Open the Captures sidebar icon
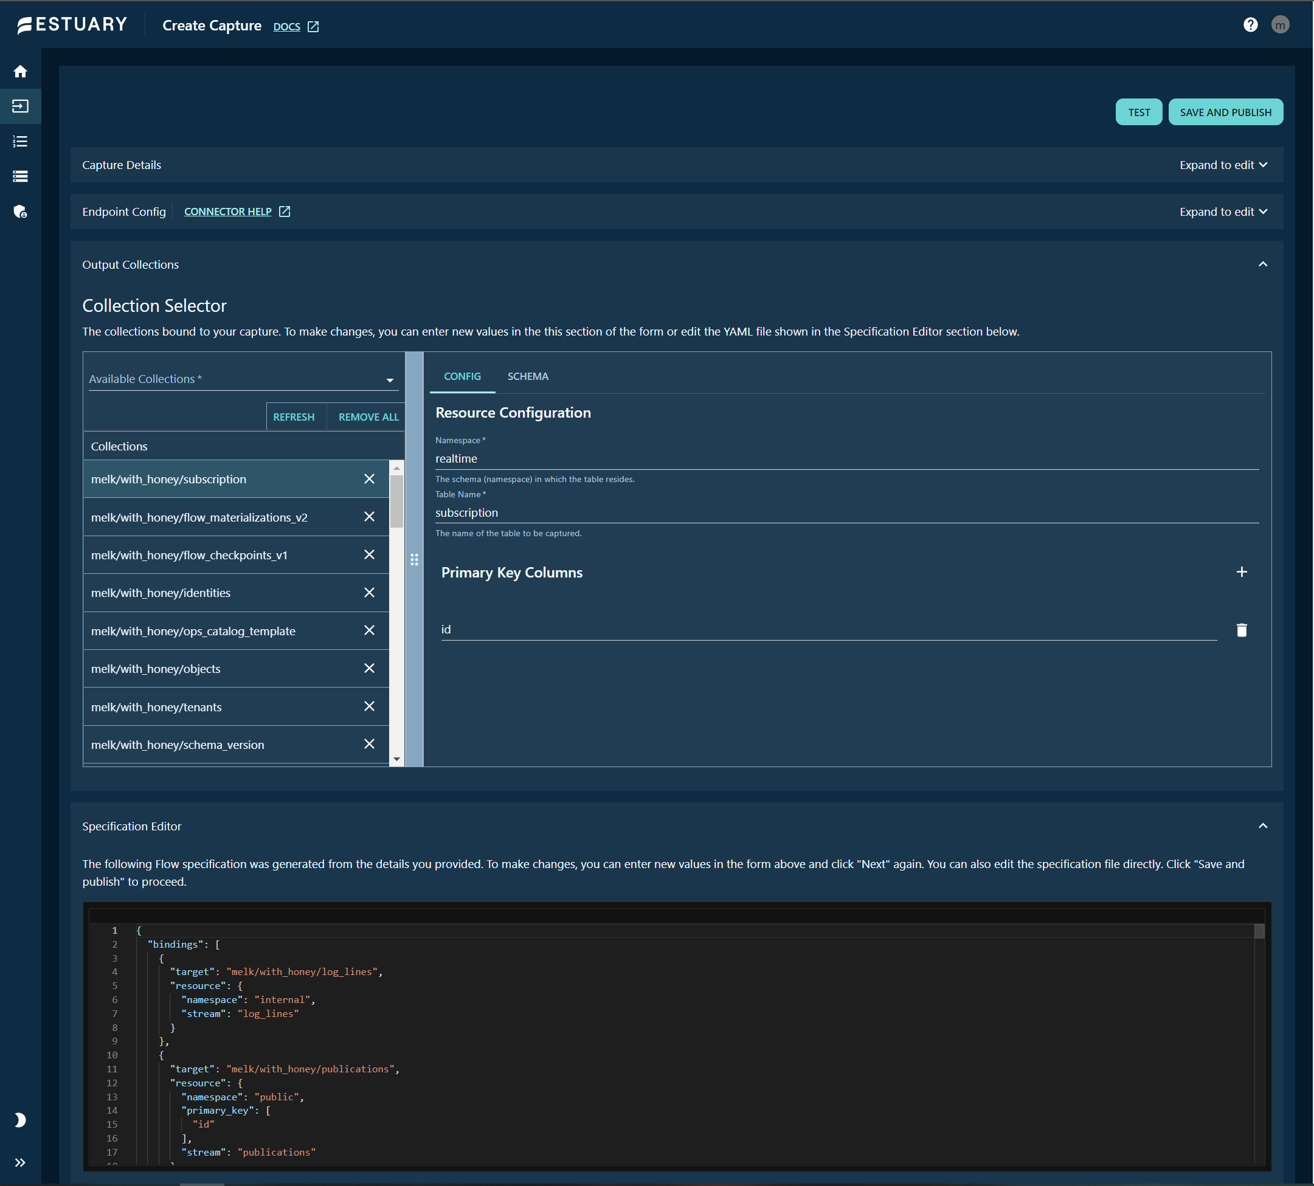 tap(20, 106)
